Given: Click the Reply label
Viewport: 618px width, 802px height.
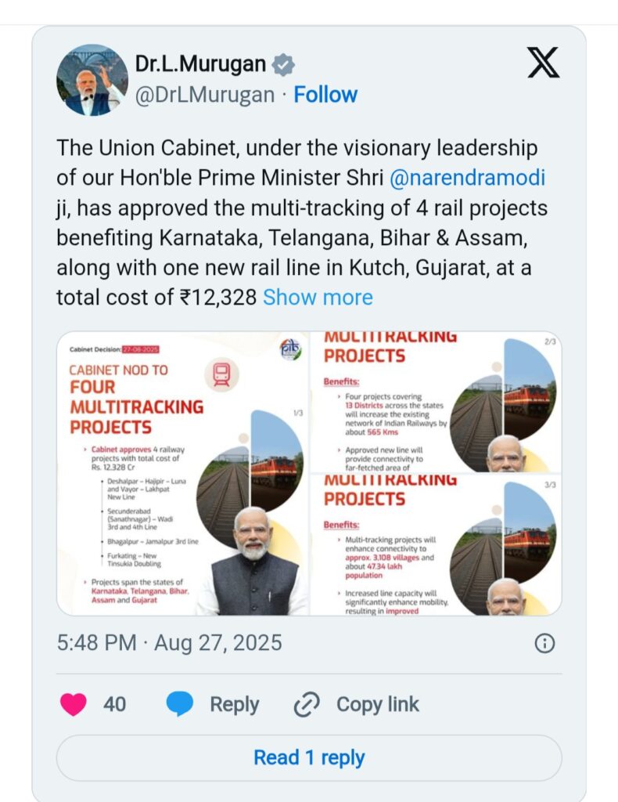Looking at the screenshot, I should (234, 704).
